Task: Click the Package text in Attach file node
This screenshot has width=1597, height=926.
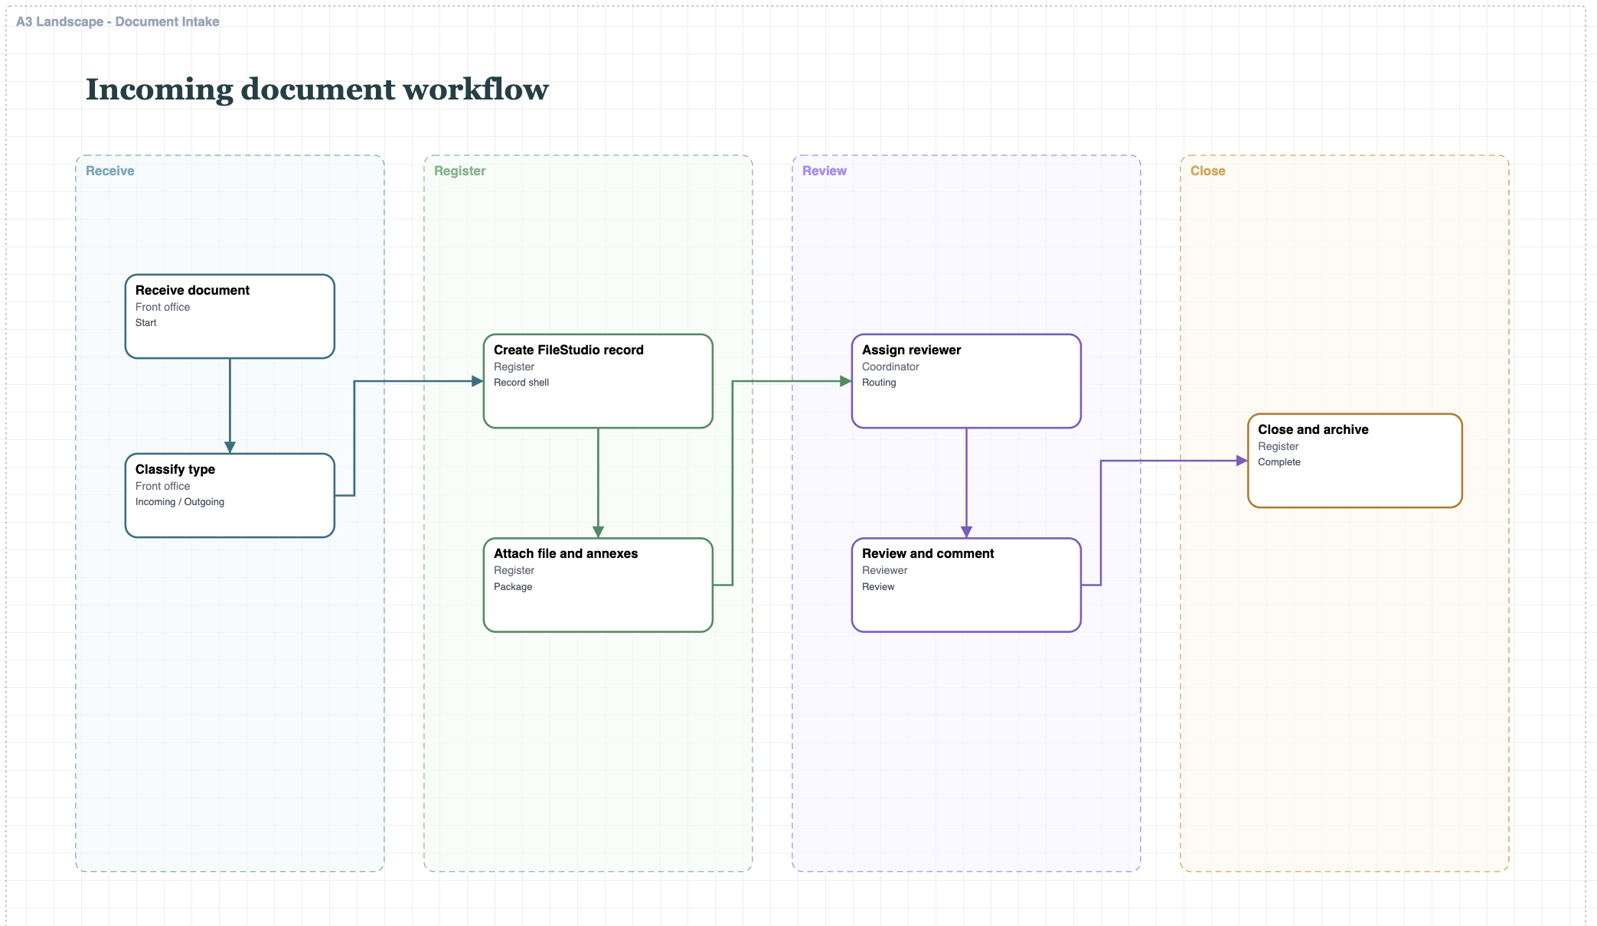Action: [513, 587]
